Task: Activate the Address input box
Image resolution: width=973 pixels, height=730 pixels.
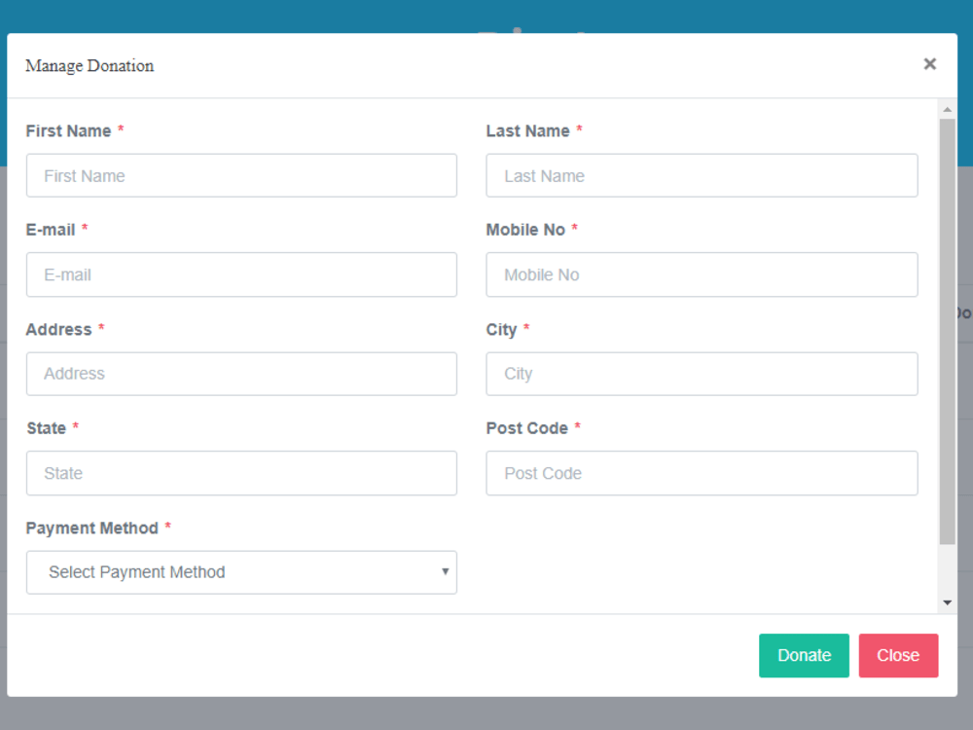Action: [241, 374]
